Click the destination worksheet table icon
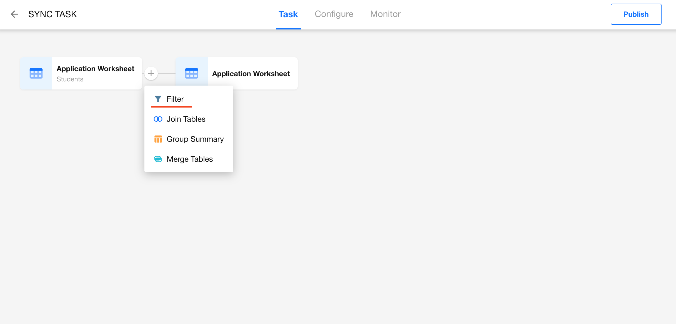 point(192,73)
